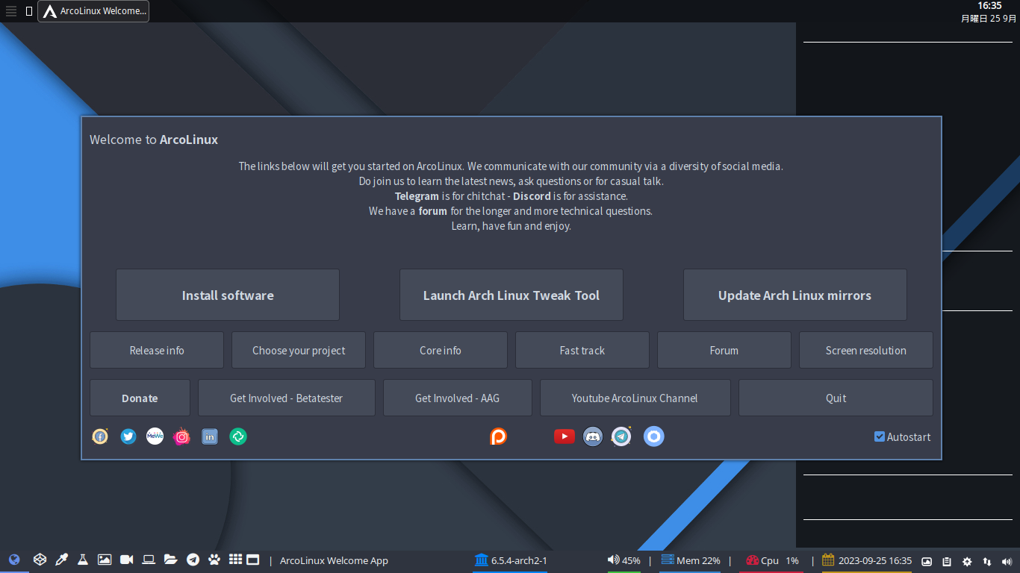
Task: Open the Twitter bird icon
Action: coord(128,436)
